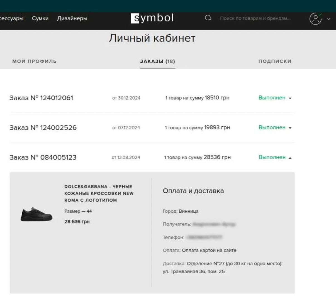Click the black sneaker product thumbnail
336x299 pixels.
pos(36,214)
